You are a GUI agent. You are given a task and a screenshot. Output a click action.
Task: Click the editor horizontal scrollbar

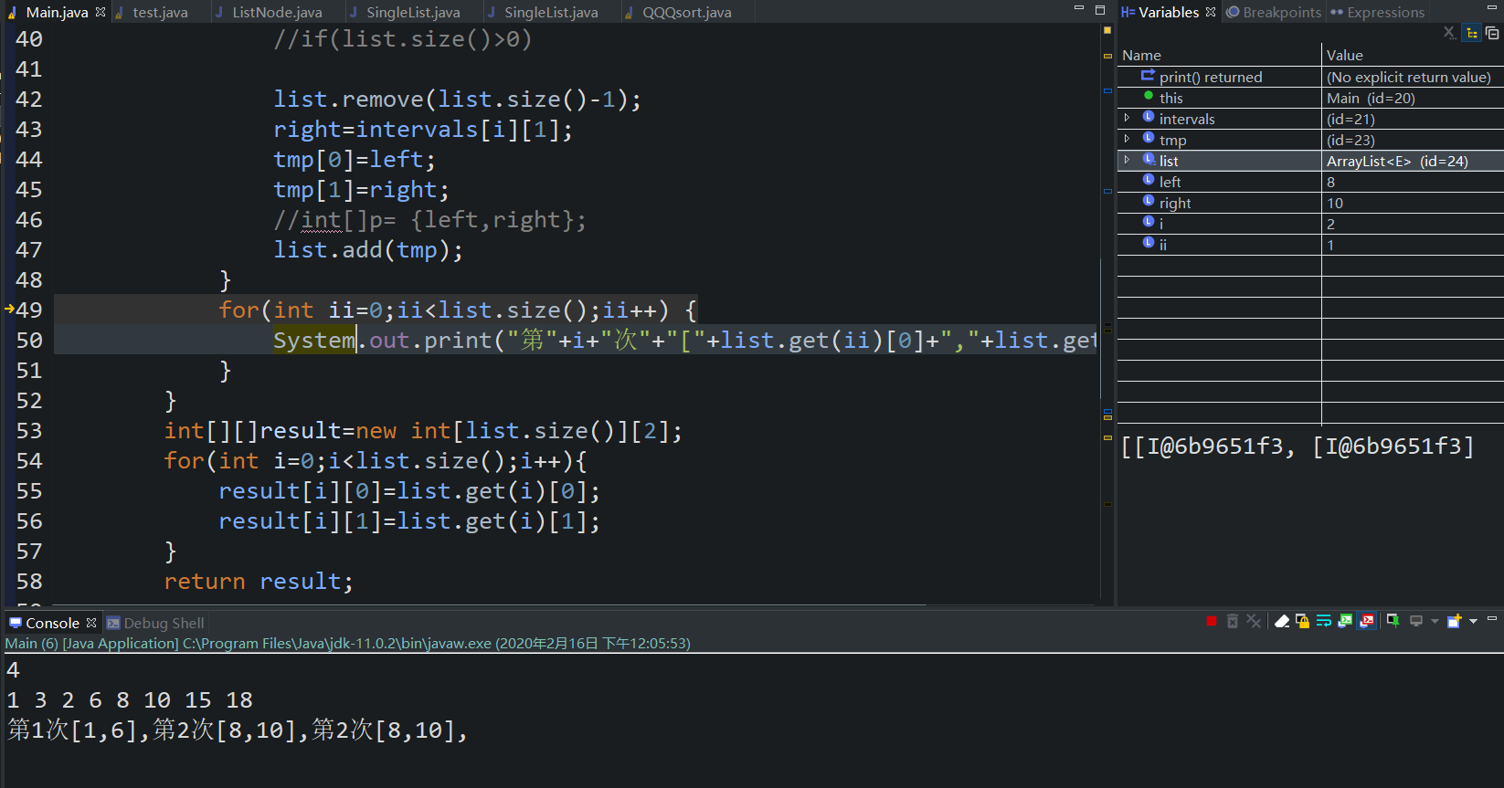pos(490,604)
